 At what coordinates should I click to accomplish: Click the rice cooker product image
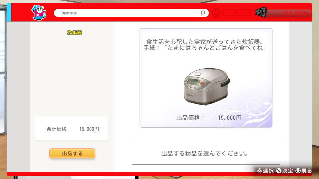[206, 86]
